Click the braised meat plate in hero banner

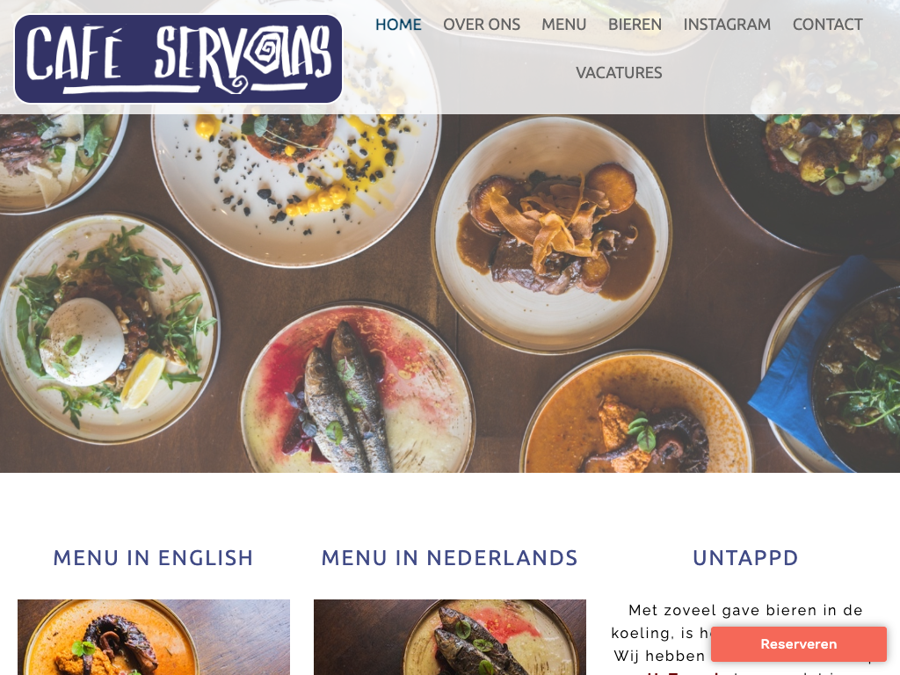tap(552, 234)
